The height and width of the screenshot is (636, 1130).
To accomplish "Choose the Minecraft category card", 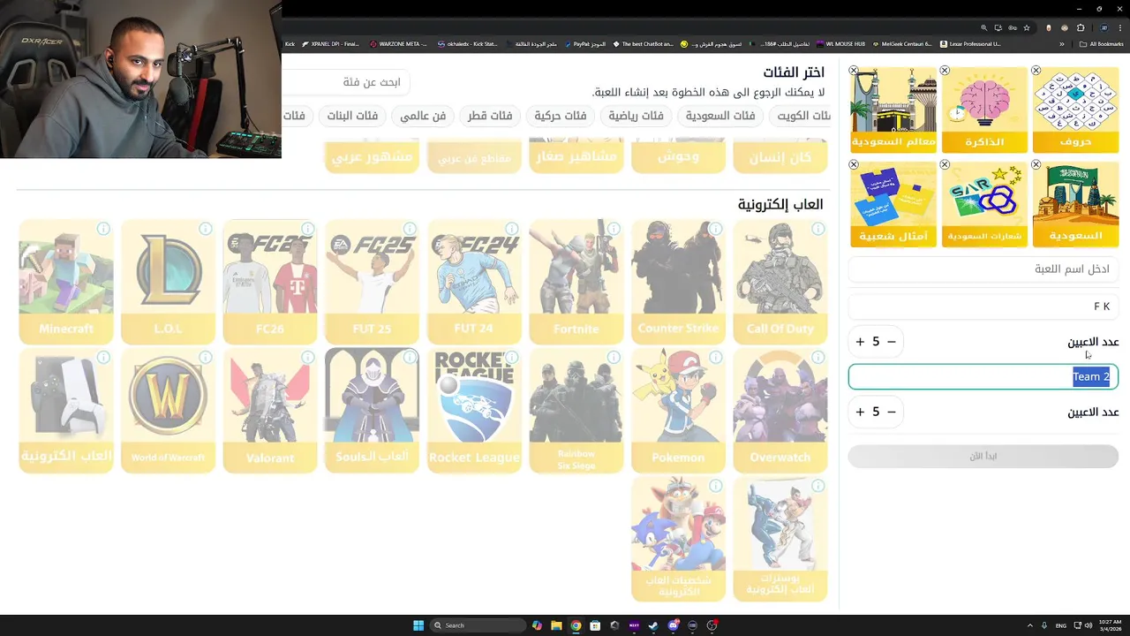I will tap(66, 282).
